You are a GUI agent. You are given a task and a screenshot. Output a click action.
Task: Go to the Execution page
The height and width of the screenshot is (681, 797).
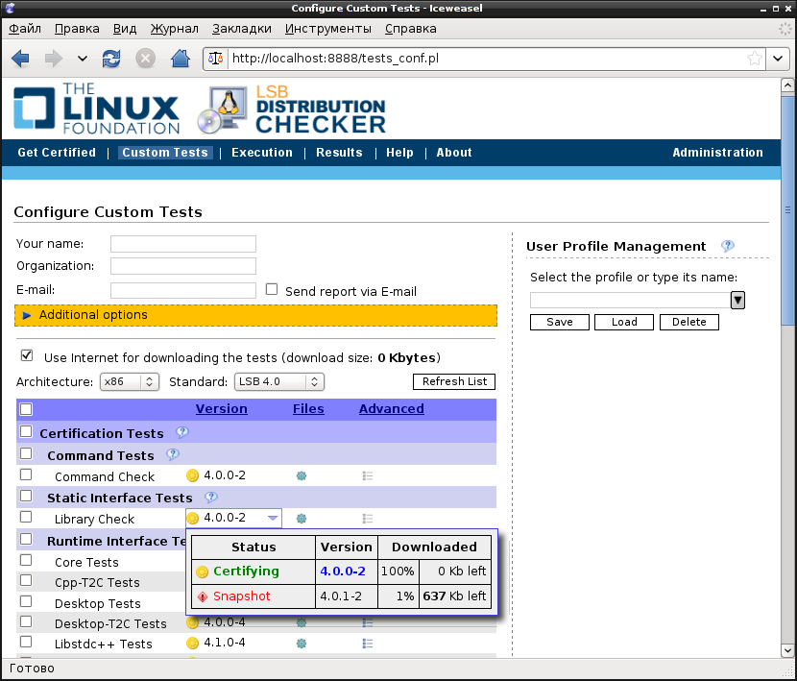point(262,153)
